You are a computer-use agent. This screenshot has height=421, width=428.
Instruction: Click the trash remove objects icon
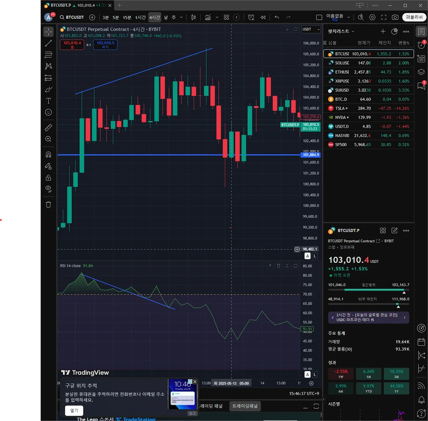48,205
